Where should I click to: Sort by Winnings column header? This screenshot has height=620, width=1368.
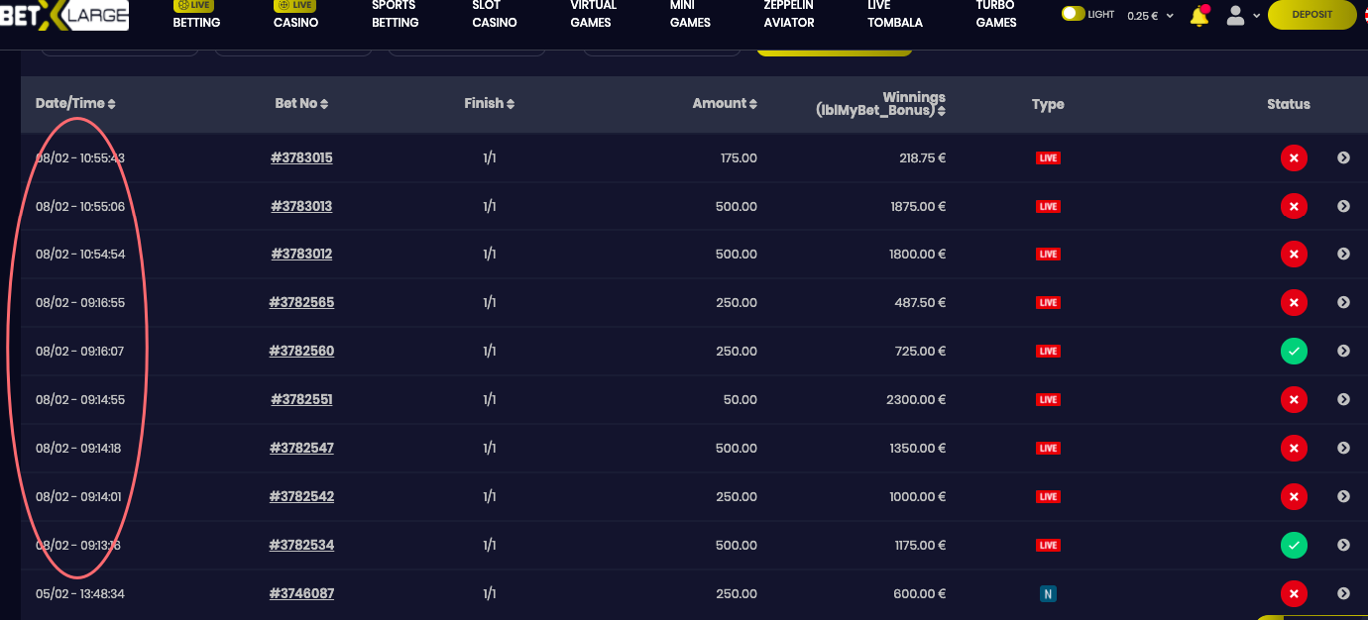[880, 104]
